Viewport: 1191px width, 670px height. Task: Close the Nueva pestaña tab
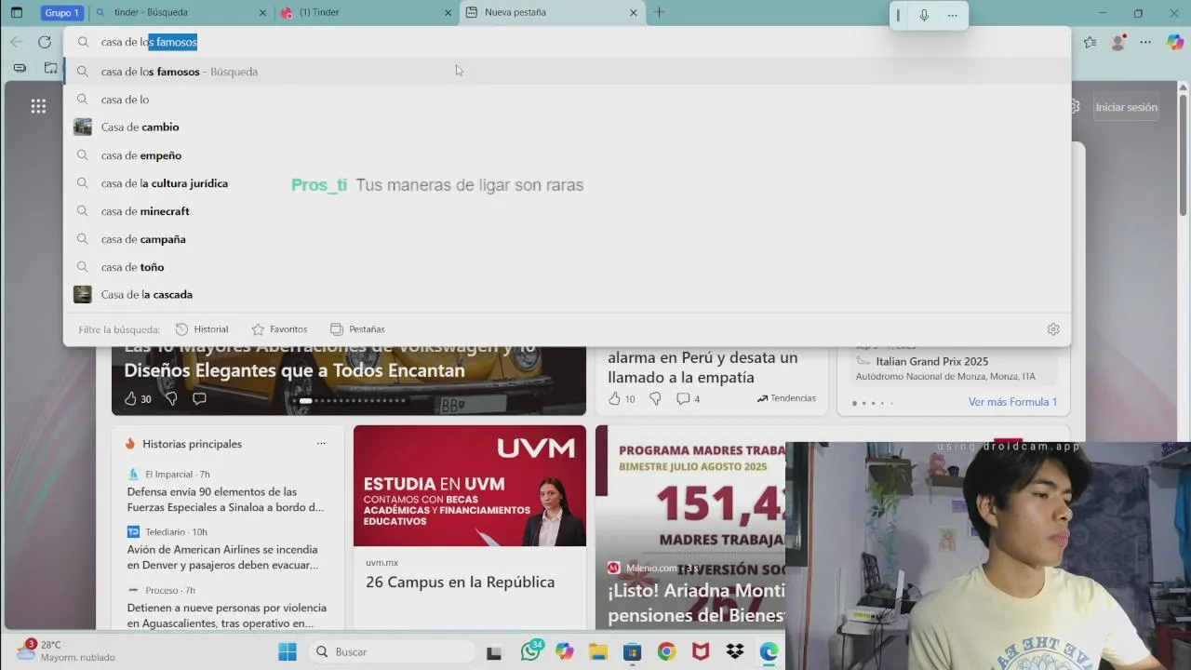click(x=634, y=13)
